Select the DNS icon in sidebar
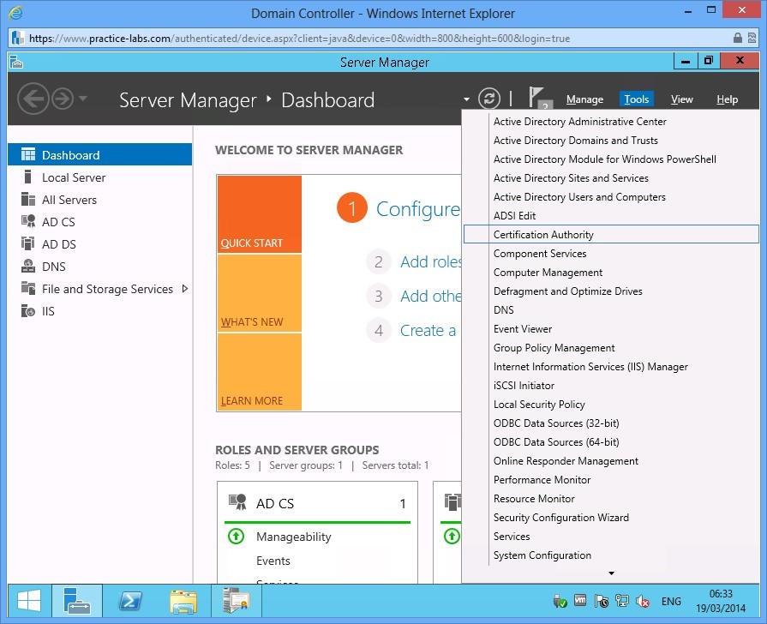 27,267
